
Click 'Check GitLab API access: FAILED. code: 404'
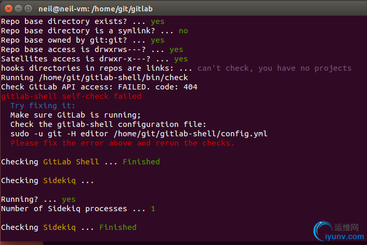(x=99, y=87)
